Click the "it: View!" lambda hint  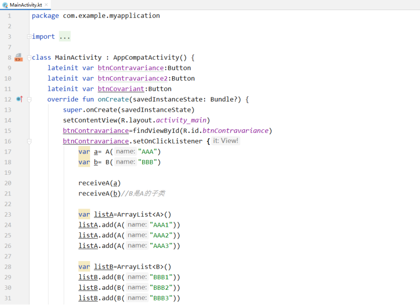click(225, 141)
